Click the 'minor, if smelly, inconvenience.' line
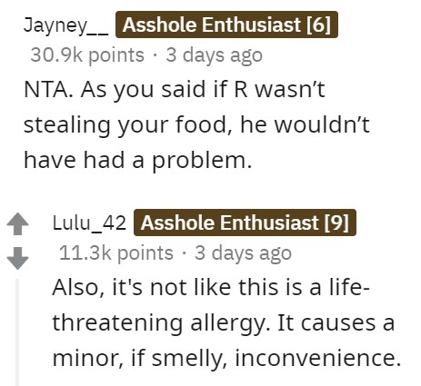This screenshot has height=386, width=421. [226, 358]
